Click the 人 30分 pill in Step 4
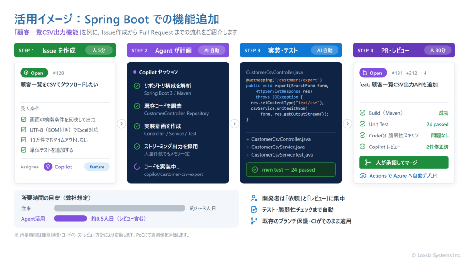Image resolution: width=469 pixels, height=263 pixels. pyautogui.click(x=437, y=50)
